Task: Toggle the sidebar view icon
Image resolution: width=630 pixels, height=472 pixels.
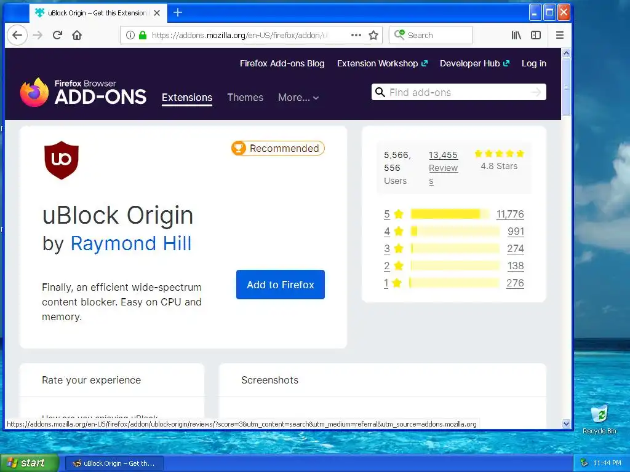Action: coord(536,35)
